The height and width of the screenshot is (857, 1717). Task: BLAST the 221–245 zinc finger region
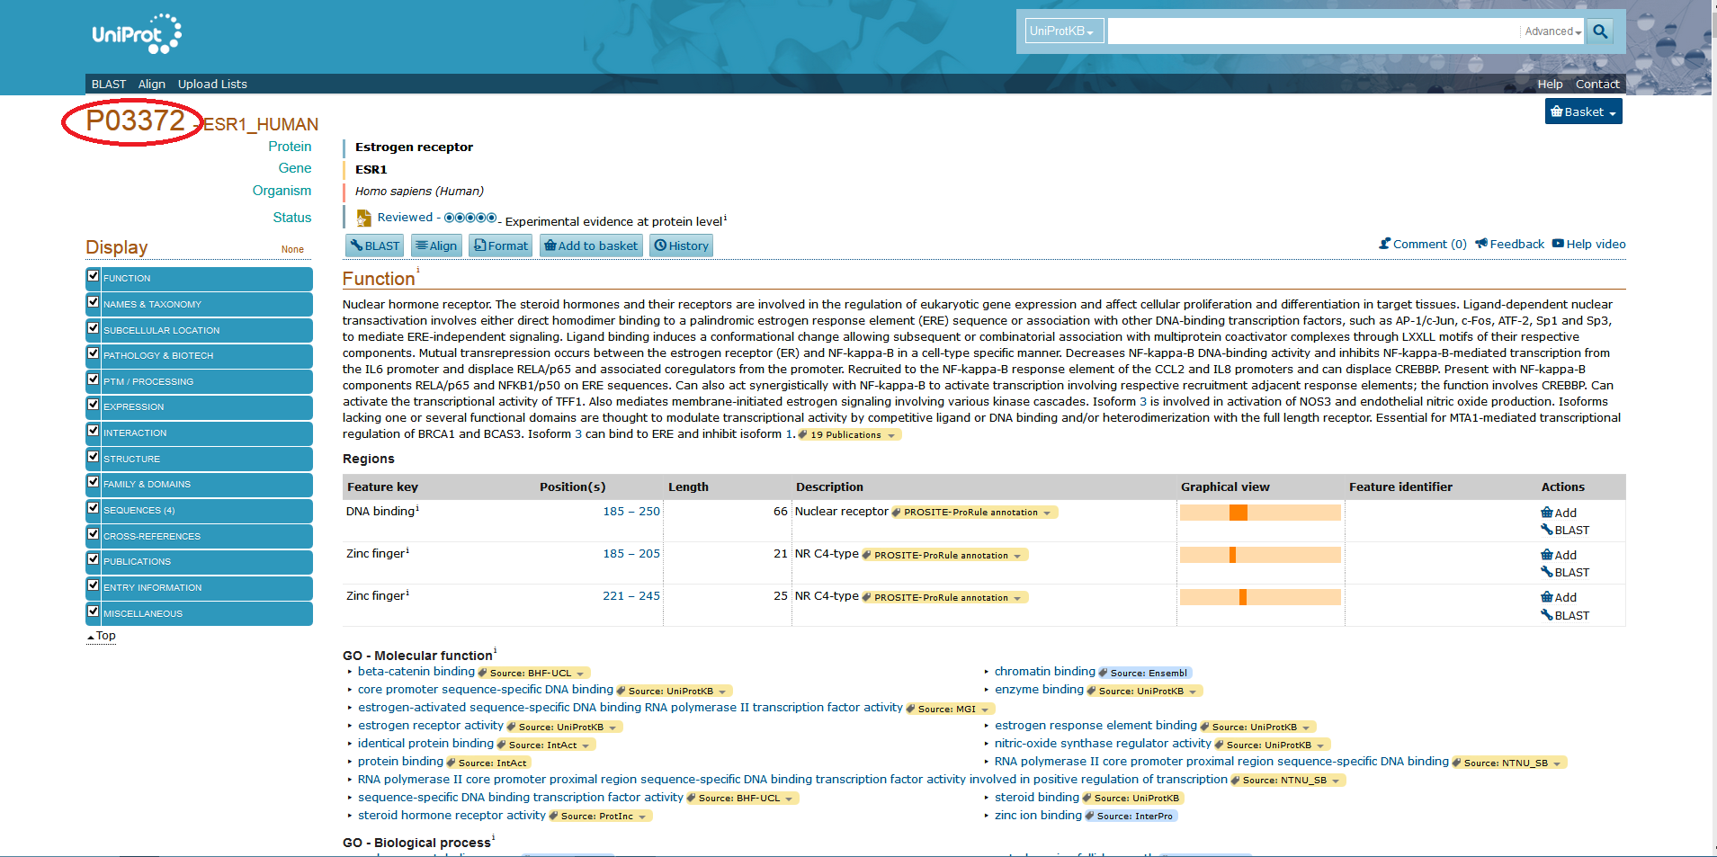click(1565, 615)
